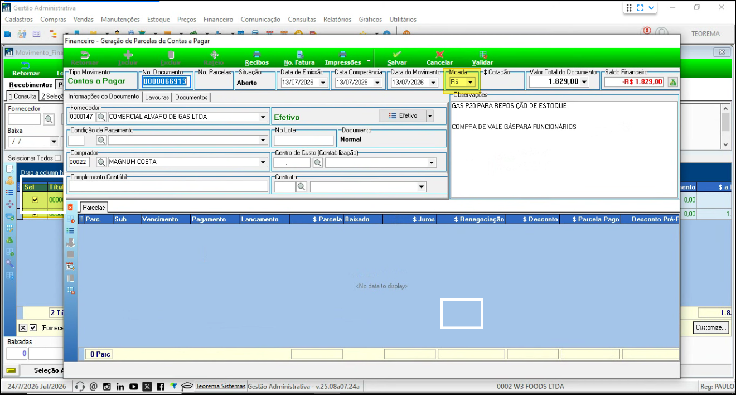The image size is (736, 395).
Task: Click money bag icon beside Saldo Financeiro
Action: (x=672, y=82)
